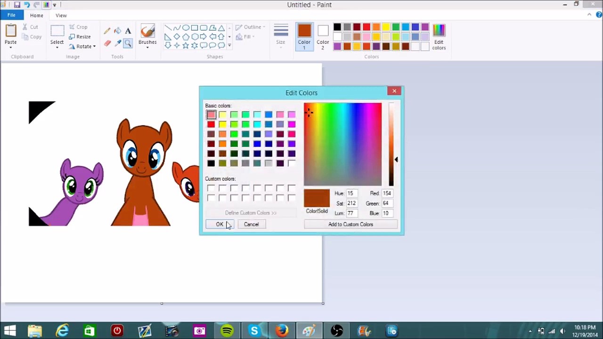
Task: Click the Copy icon in Clipboard group
Action: 25,37
